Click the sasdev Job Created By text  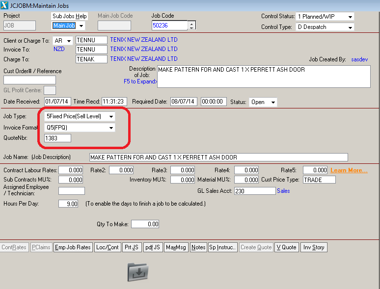click(359, 59)
